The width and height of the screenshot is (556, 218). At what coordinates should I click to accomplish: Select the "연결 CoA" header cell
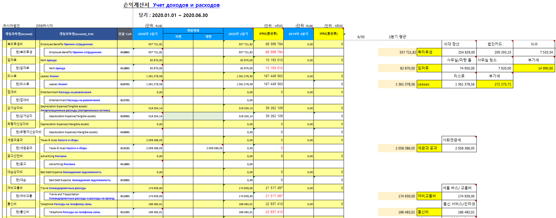(125, 34)
